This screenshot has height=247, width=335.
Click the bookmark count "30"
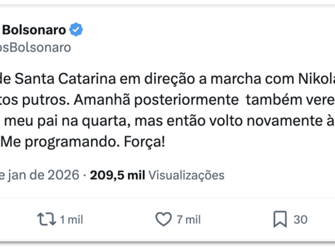point(300,220)
